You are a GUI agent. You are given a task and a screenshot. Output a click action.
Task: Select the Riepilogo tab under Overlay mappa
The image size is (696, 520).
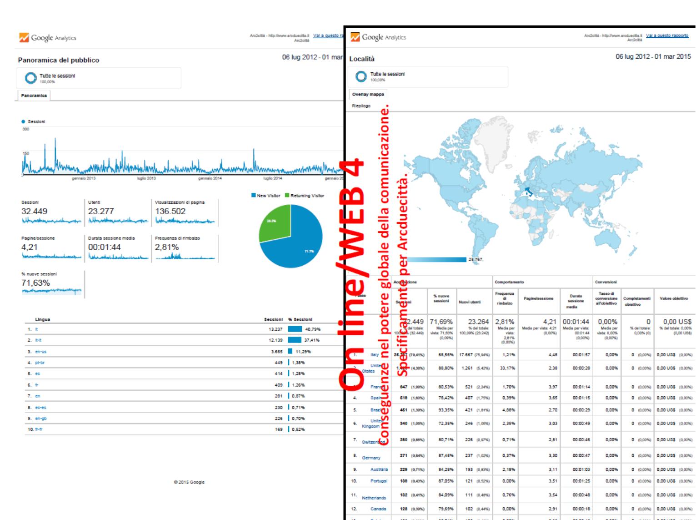coord(361,106)
